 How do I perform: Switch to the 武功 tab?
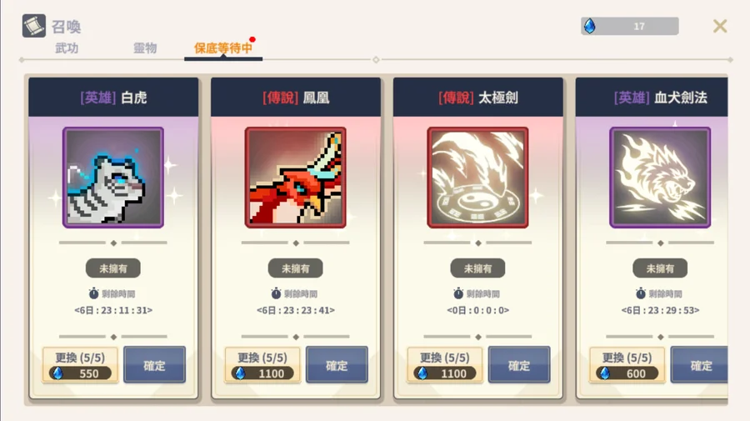pyautogui.click(x=67, y=48)
